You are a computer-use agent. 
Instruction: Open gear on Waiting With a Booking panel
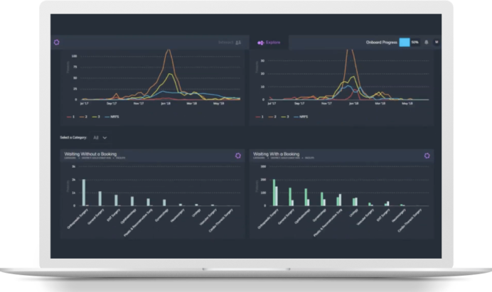pyautogui.click(x=427, y=155)
